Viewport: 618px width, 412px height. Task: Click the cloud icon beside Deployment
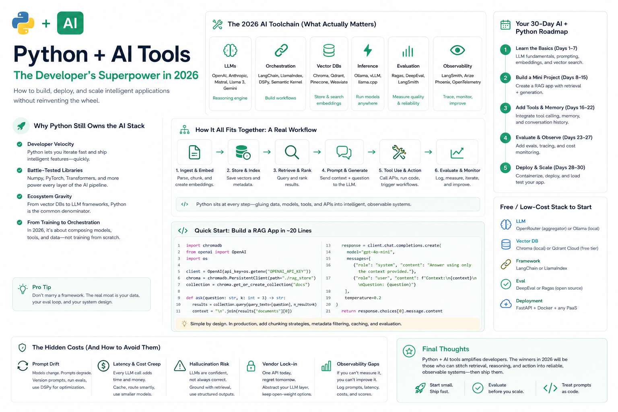(x=506, y=304)
